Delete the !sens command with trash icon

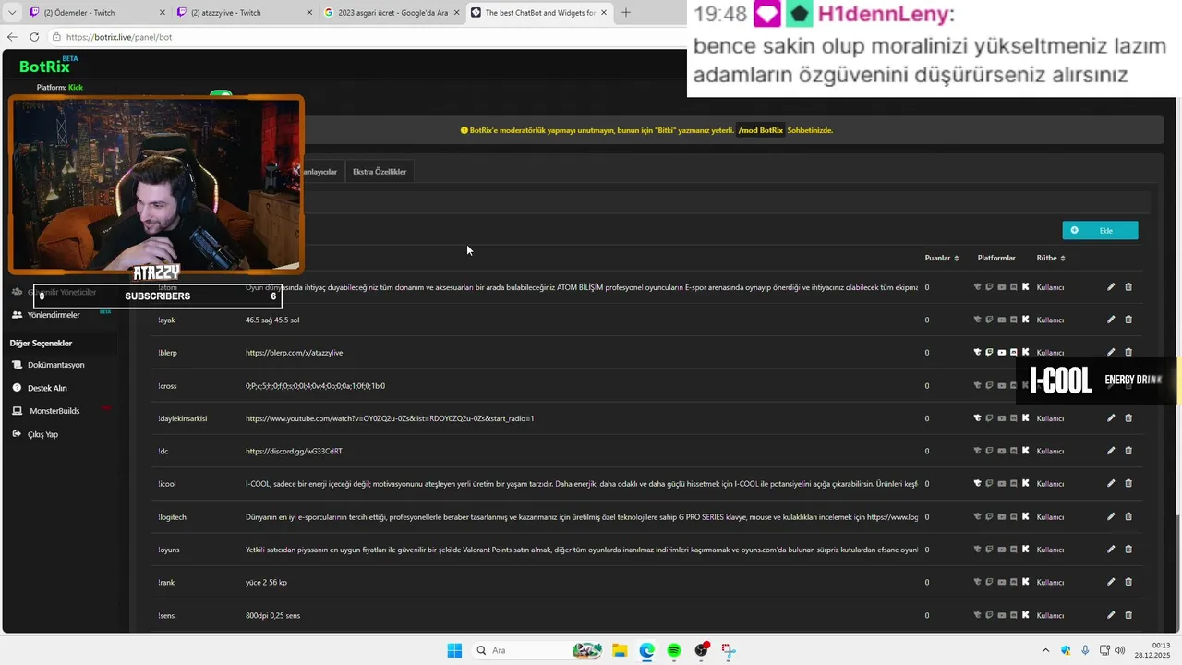click(x=1128, y=615)
